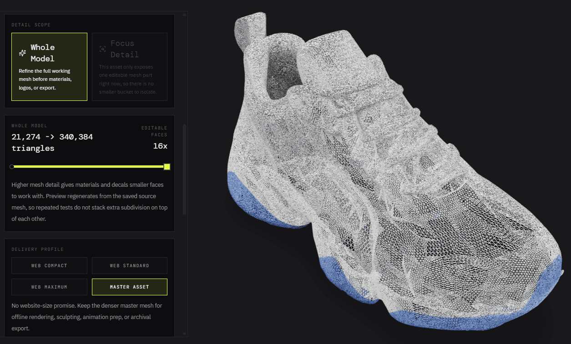This screenshot has height=344, width=571.
Task: Click the scroll-down arrow of the left panel
Action: point(184,334)
